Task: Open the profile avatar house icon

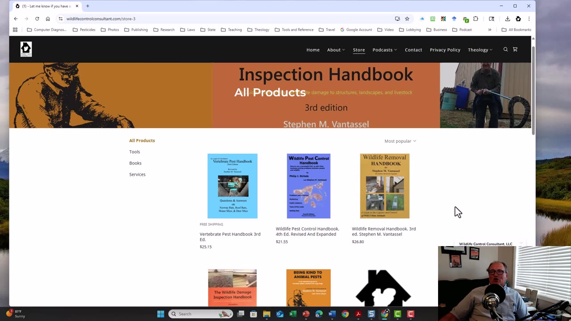Action: pyautogui.click(x=518, y=19)
